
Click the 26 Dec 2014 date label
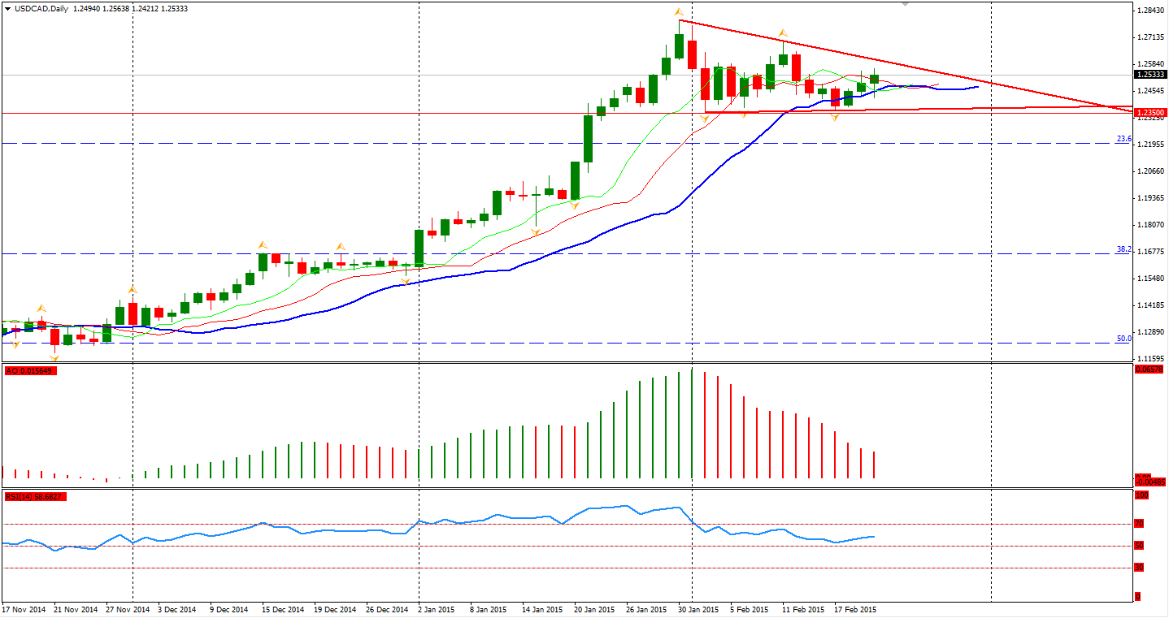(386, 608)
